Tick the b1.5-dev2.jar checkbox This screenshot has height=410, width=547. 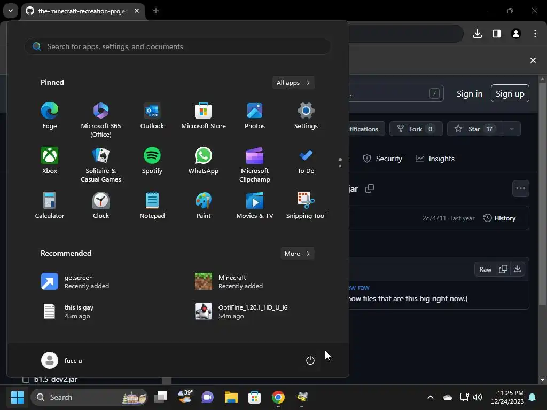[x=26, y=380]
